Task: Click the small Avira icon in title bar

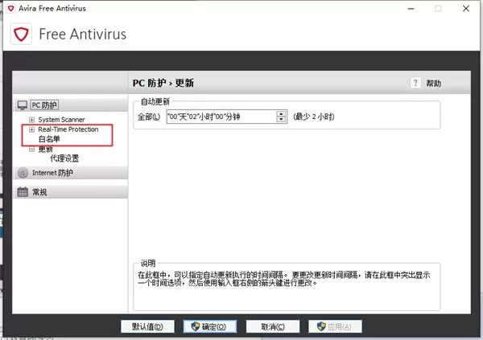Action: coord(10,8)
